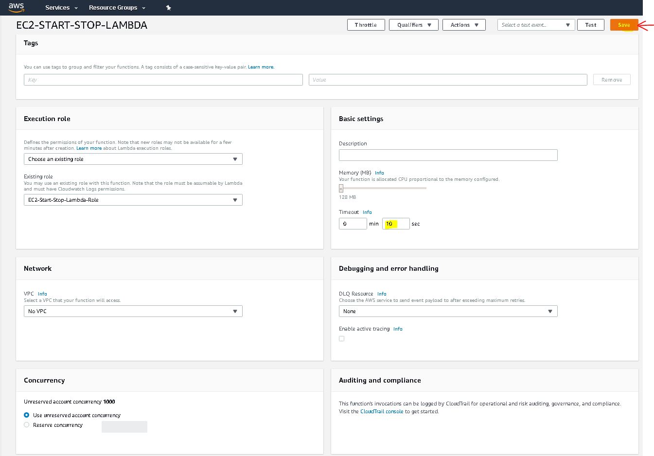Save the Lambda function
The image size is (654, 456).
pyautogui.click(x=623, y=25)
